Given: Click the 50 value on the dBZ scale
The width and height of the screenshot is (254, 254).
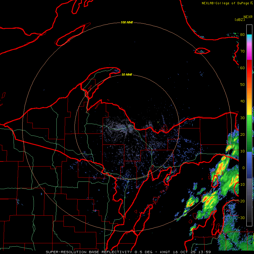Looking at the screenshot, I should (x=242, y=85).
